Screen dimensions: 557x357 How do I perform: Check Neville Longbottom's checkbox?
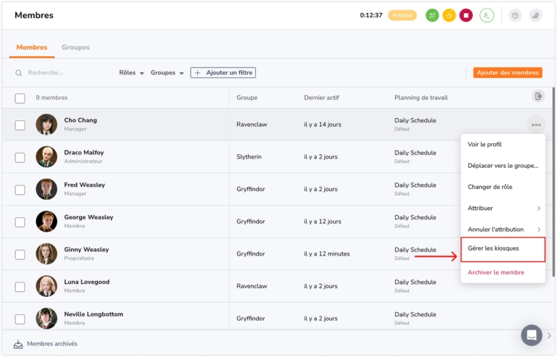[x=20, y=319]
